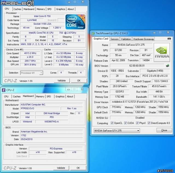Open About tab in bottom CPU-Z window
Viewport: 175px width, 173px height.
(x=70, y=96)
